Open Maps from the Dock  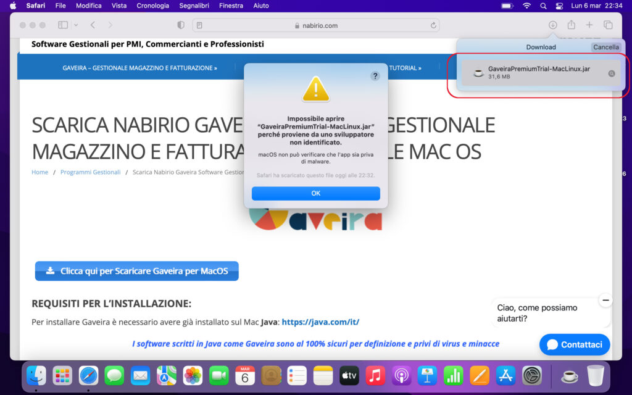pos(167,376)
